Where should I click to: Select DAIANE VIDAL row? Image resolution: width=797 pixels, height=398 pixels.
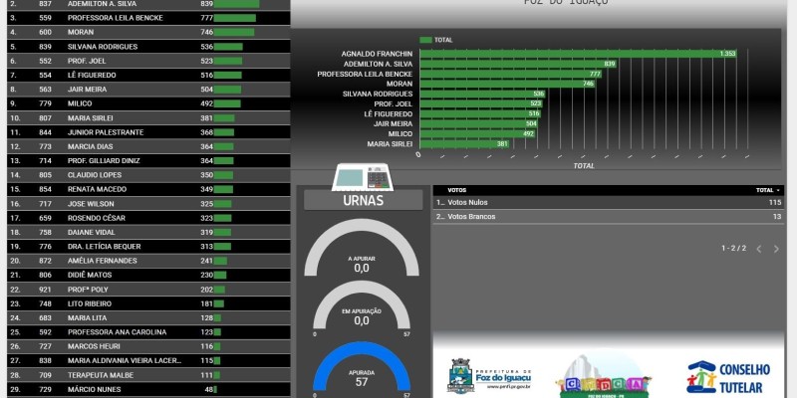tap(148, 233)
